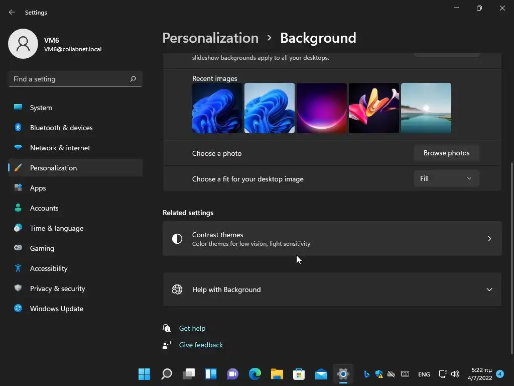Click the Bing icon in system tray
514x386 pixels.
click(x=366, y=374)
